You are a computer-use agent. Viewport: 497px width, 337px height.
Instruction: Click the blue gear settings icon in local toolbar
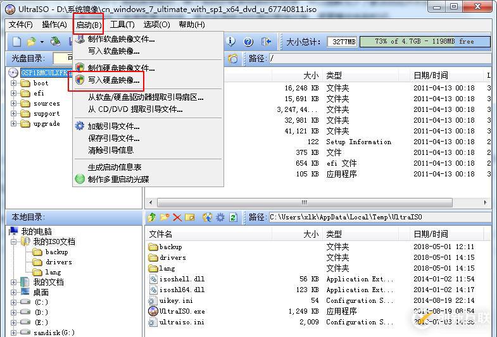tap(220, 217)
